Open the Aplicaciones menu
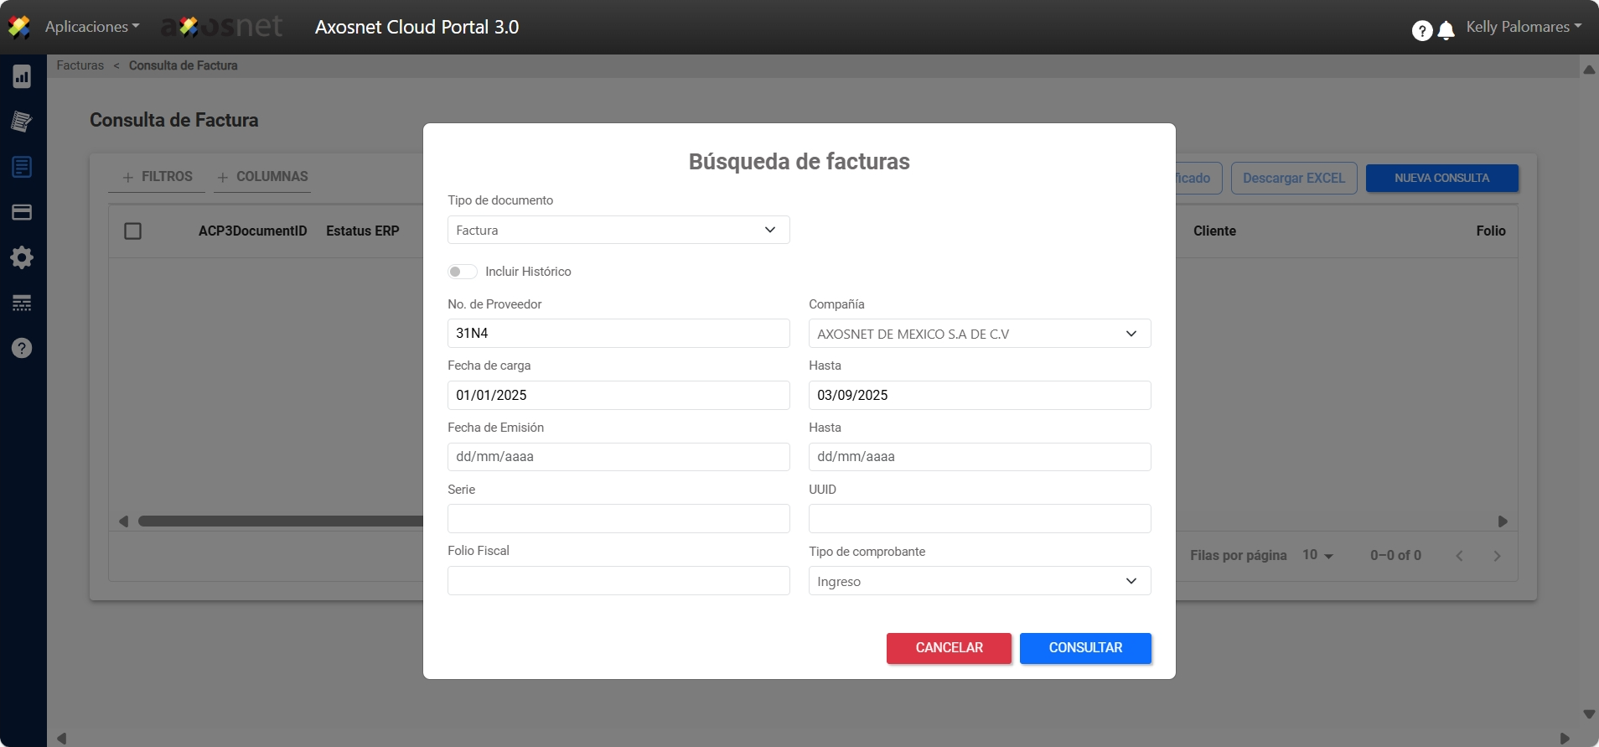Image resolution: width=1599 pixels, height=747 pixels. pyautogui.click(x=91, y=27)
